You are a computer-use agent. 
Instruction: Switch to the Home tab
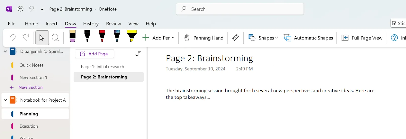tap(31, 24)
